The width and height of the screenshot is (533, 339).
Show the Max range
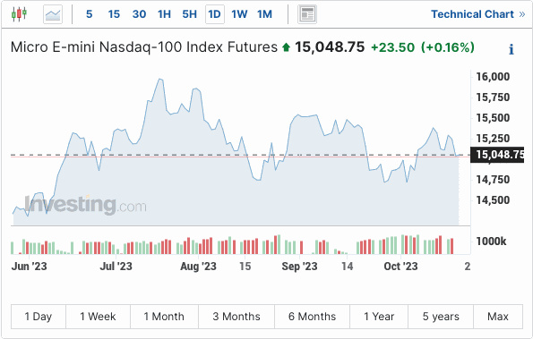[x=498, y=317]
